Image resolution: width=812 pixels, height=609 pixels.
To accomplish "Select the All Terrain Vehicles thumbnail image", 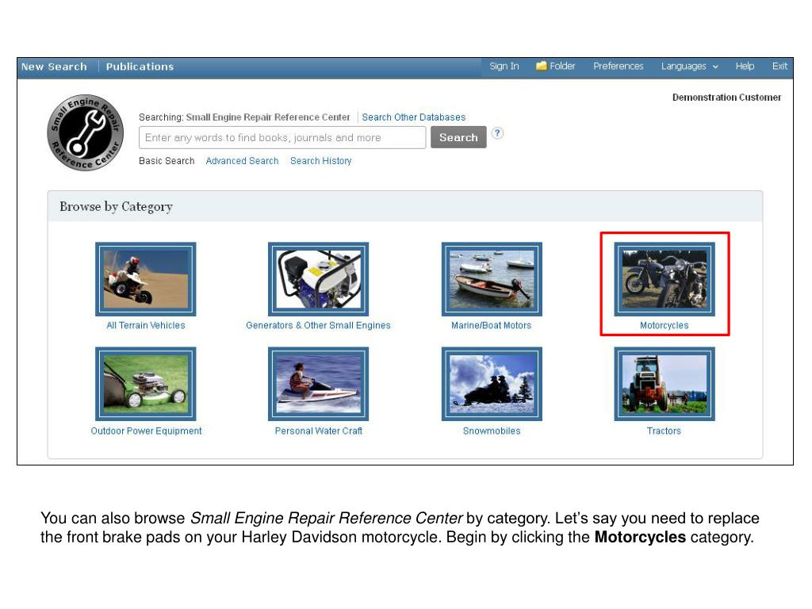I will [146, 279].
